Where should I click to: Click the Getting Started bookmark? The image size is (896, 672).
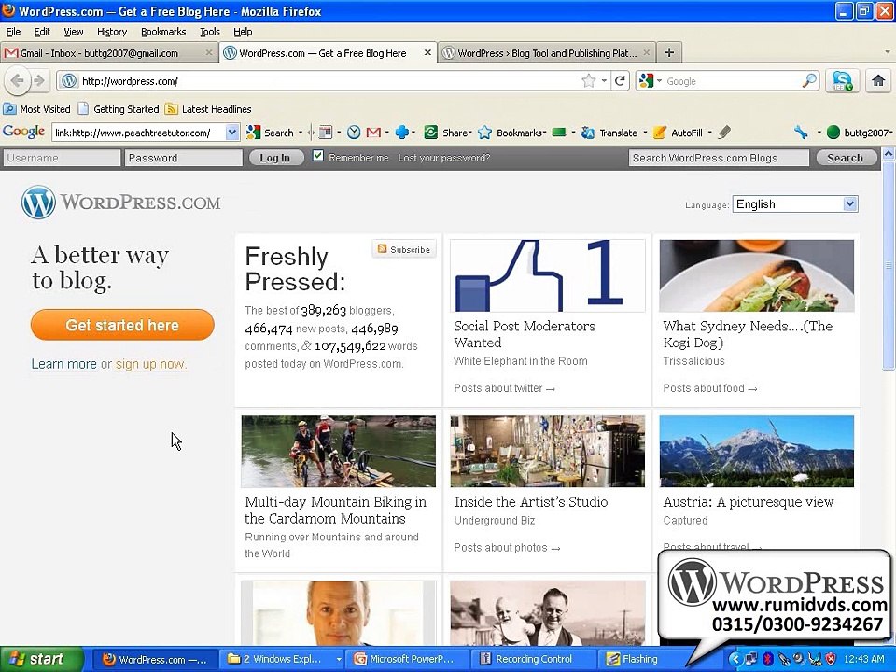point(119,109)
